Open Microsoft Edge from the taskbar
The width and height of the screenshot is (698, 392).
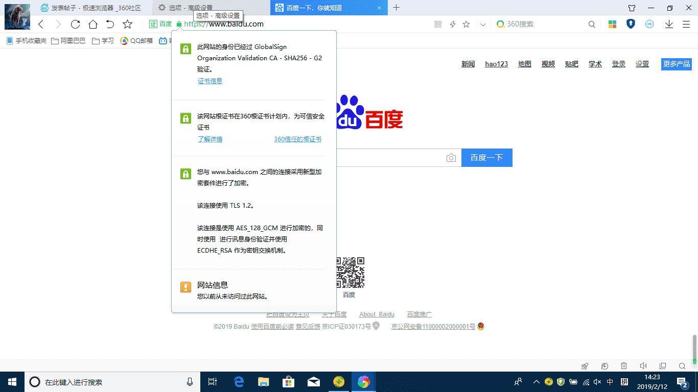(239, 382)
